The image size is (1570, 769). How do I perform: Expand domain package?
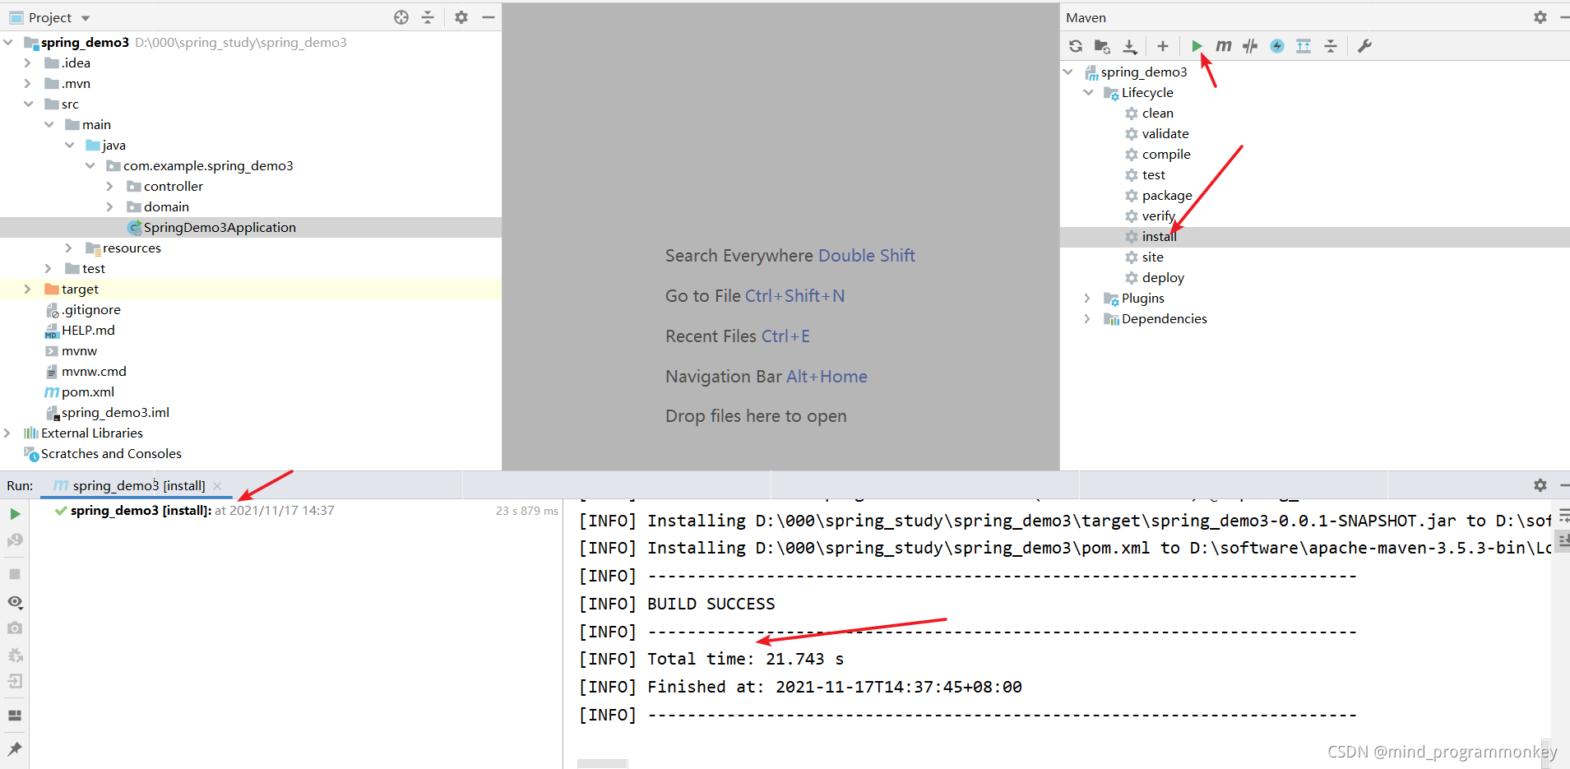pos(110,206)
